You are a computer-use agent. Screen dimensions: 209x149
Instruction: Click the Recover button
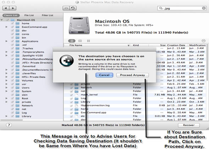(189, 125)
